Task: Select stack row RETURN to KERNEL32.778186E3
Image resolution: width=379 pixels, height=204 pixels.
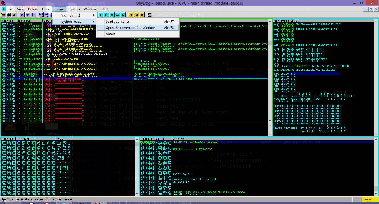Action: (257, 142)
